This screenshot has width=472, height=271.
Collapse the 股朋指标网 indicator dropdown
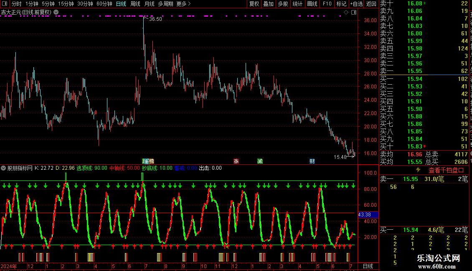(3, 168)
